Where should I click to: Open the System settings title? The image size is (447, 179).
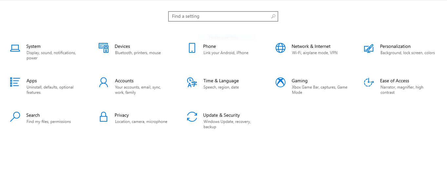[33, 46]
